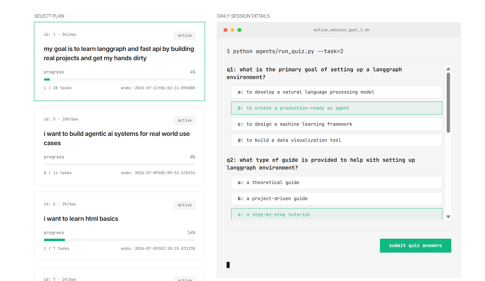485x281 pixels.
Task: Click the q2 question text about guide type
Action: 321,164
